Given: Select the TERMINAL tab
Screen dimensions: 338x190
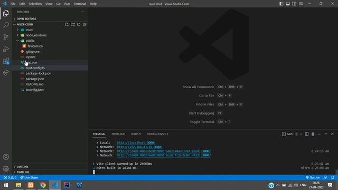Looking at the screenshot, I should coord(99,134).
